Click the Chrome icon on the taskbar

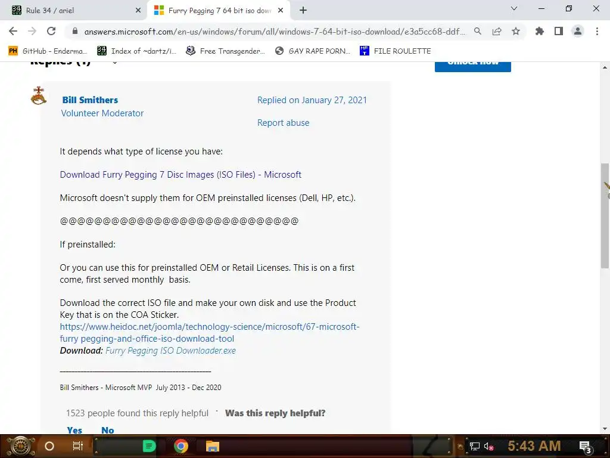tap(181, 446)
